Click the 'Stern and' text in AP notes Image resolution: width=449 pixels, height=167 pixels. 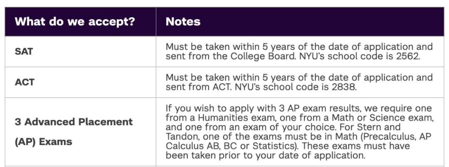(x=378, y=127)
